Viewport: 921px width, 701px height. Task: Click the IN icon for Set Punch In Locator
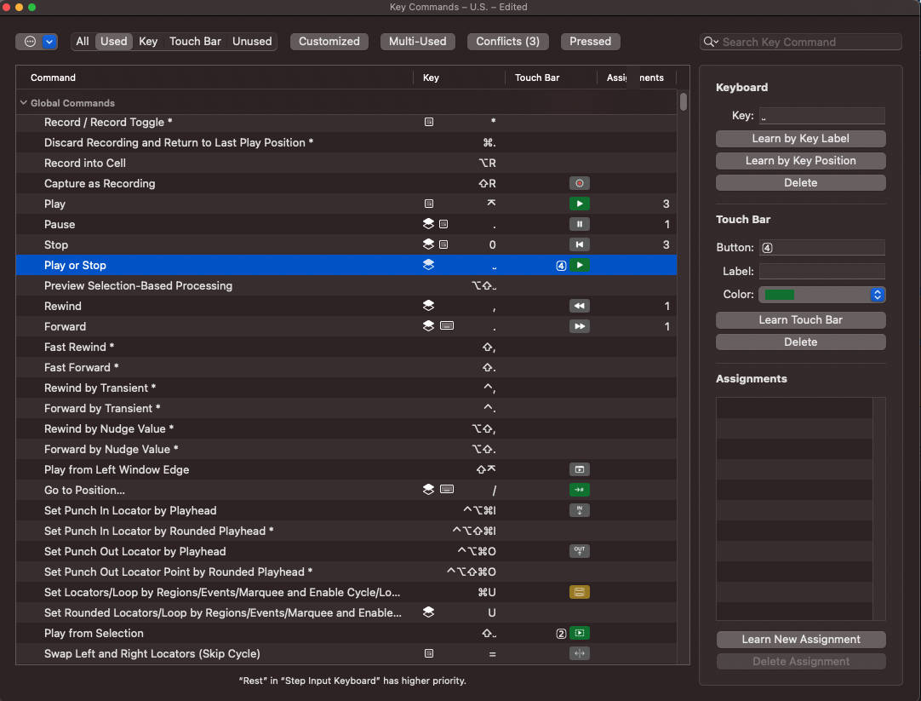580,510
